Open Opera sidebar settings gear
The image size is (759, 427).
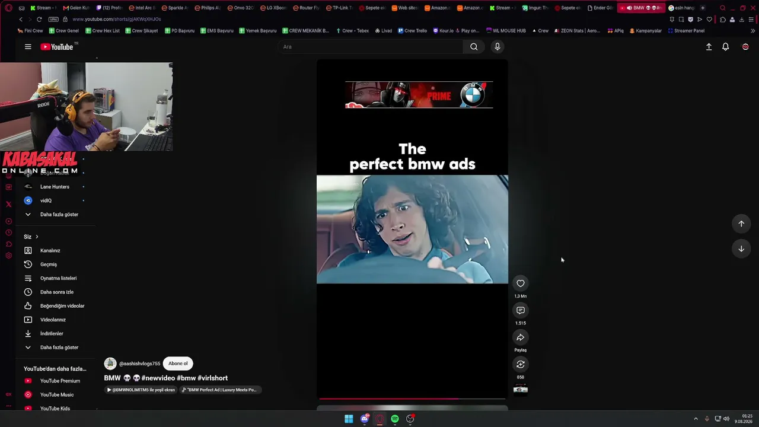(8, 256)
